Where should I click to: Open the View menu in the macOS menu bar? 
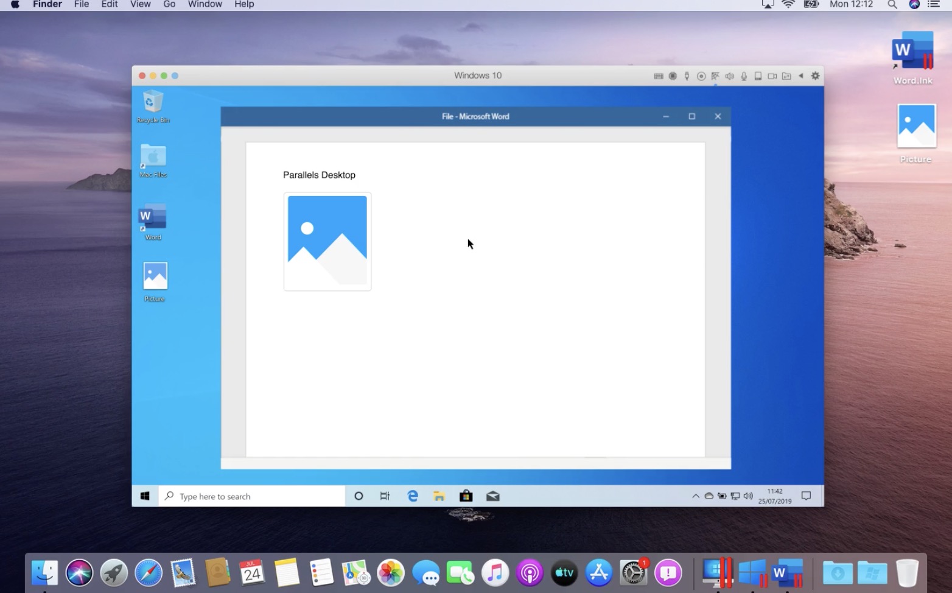(141, 4)
